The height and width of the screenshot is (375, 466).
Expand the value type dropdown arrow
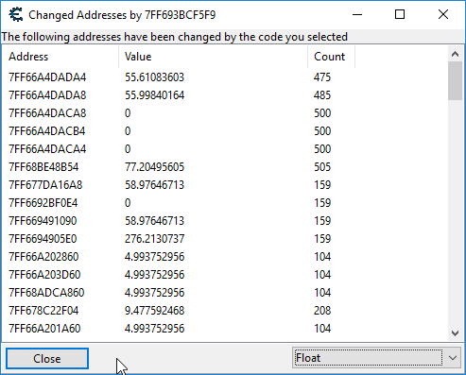453,358
